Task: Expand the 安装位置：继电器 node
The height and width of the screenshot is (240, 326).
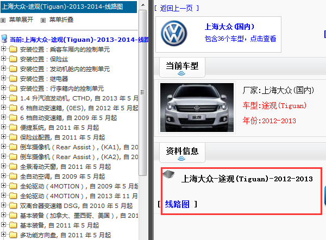Action: (3, 78)
